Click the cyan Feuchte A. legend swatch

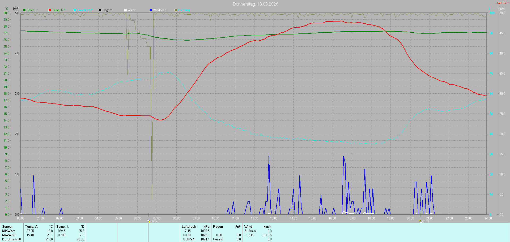click(75, 10)
